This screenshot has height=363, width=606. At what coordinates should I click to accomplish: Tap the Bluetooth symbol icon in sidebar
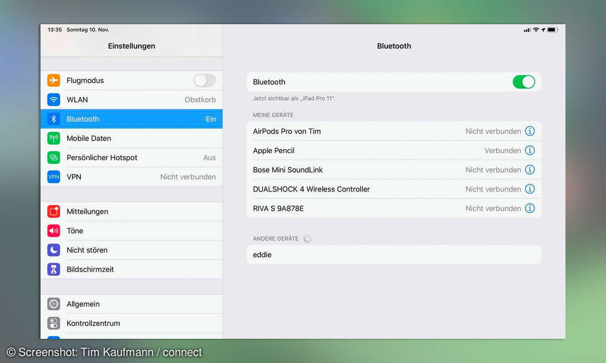pyautogui.click(x=54, y=119)
